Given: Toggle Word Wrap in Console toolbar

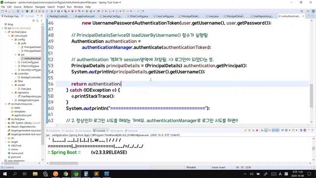Looking at the screenshot, I should tap(269, 131).
